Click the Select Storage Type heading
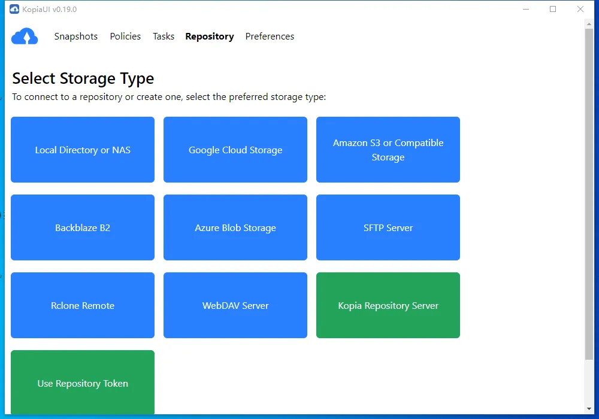 click(x=83, y=78)
